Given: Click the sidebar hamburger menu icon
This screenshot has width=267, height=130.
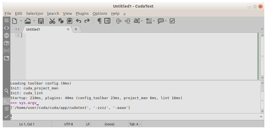Looking at the screenshot, I should click(x=7, y=21).
